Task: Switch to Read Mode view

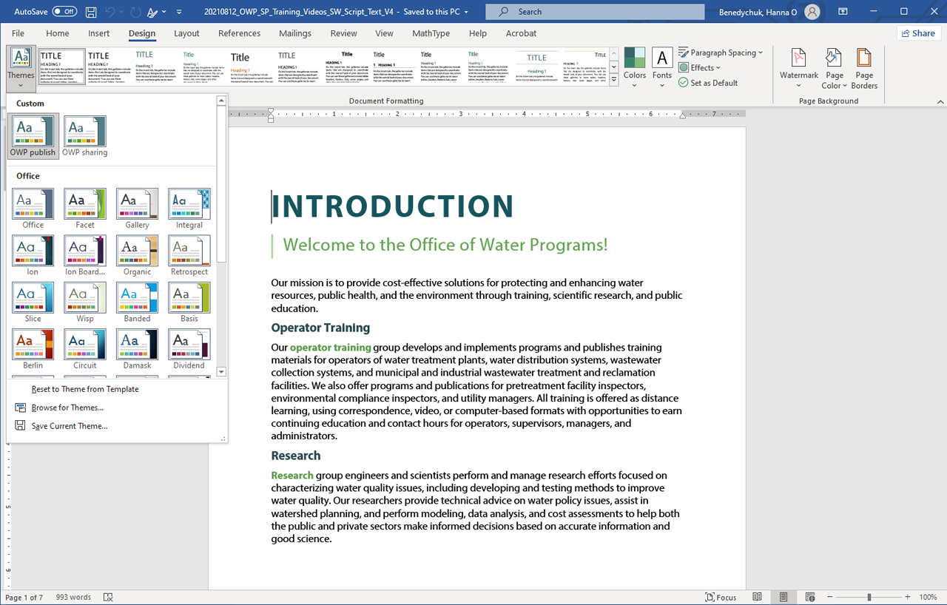Action: tap(757, 597)
